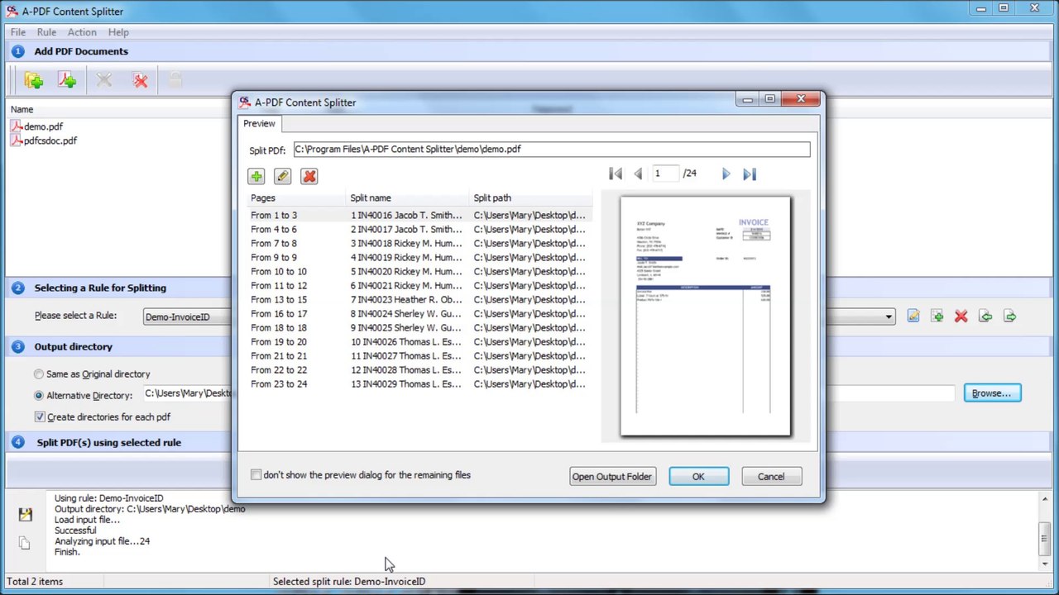Select the row From 1 to 3

click(420, 215)
